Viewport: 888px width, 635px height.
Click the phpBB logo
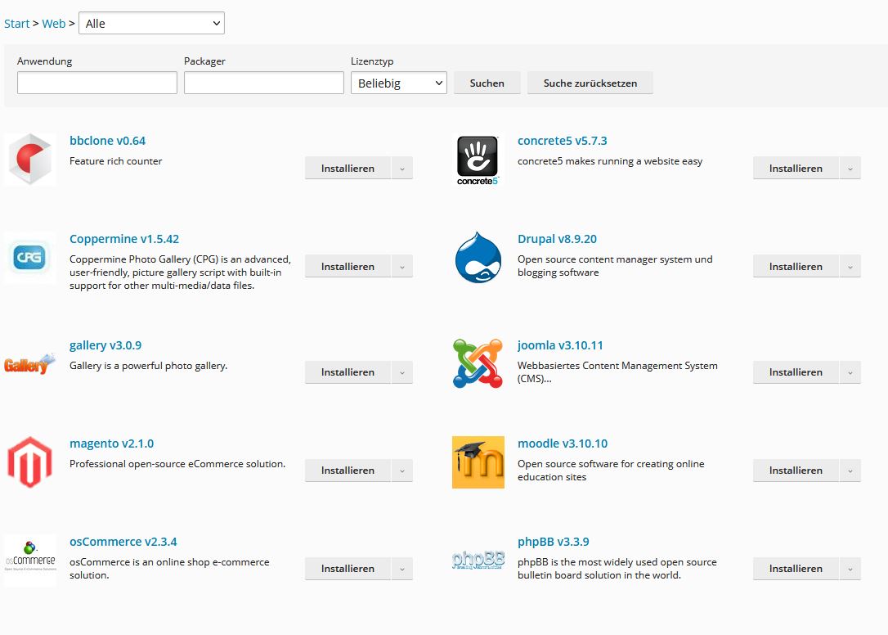click(478, 561)
